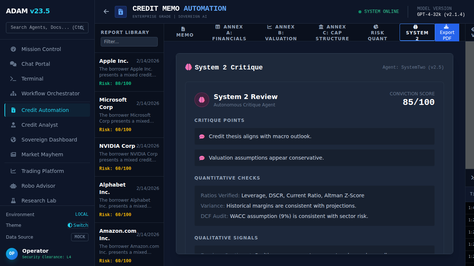
Task: Switch to the Annex A: Financials tab
Action: tap(229, 33)
